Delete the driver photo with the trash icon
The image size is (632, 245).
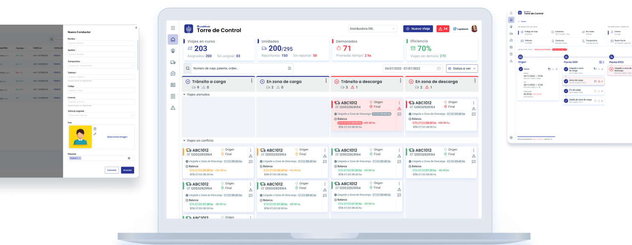click(95, 129)
